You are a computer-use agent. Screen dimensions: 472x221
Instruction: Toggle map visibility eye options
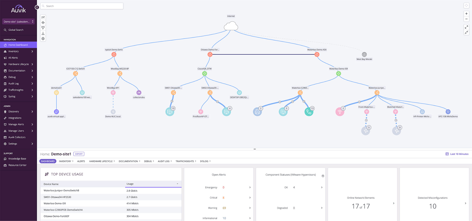pyautogui.click(x=43, y=23)
